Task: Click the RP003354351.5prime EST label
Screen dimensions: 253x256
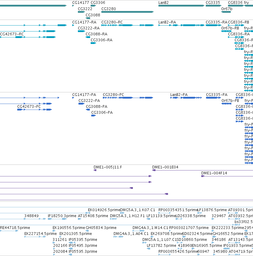Action: [178, 210]
